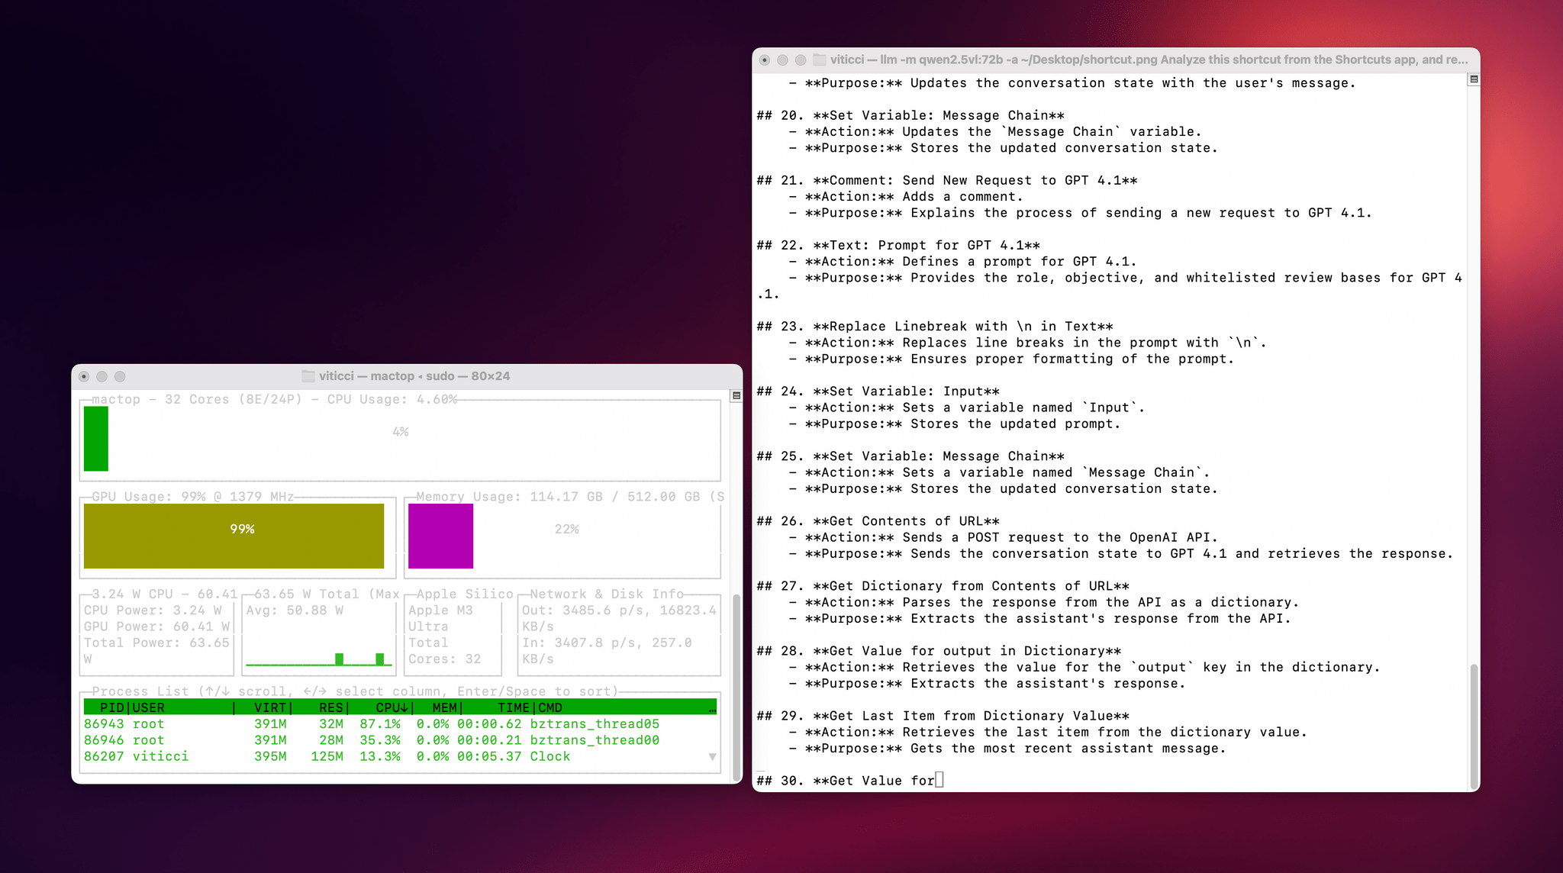Click 'GPU Usage: 99% @ 1379 MHz' label
Image resolution: width=1563 pixels, height=873 pixels.
[193, 497]
